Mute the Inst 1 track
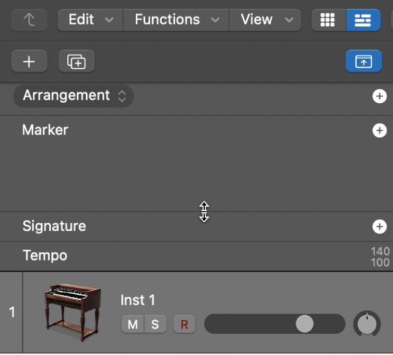The image size is (393, 355). point(133,324)
